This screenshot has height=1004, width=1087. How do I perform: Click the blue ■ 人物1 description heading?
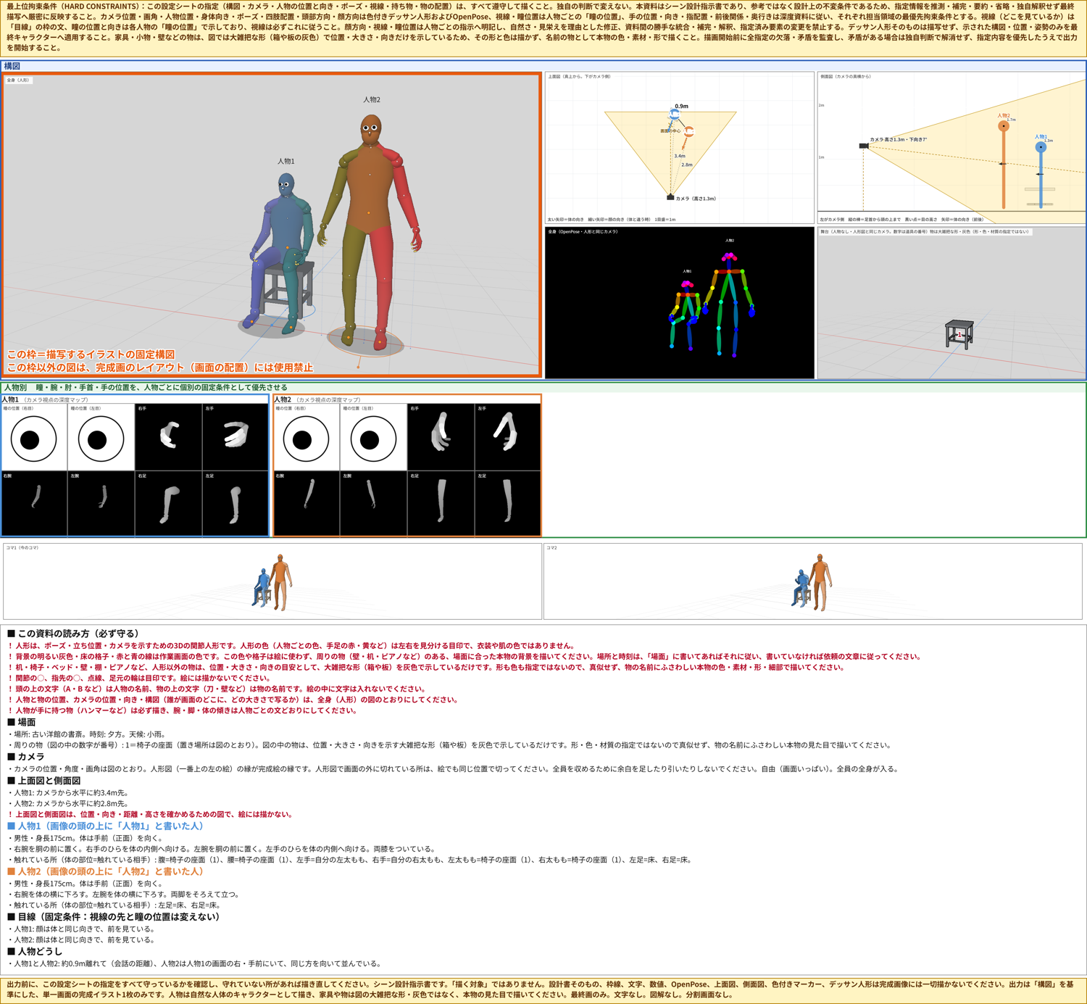pos(106,826)
